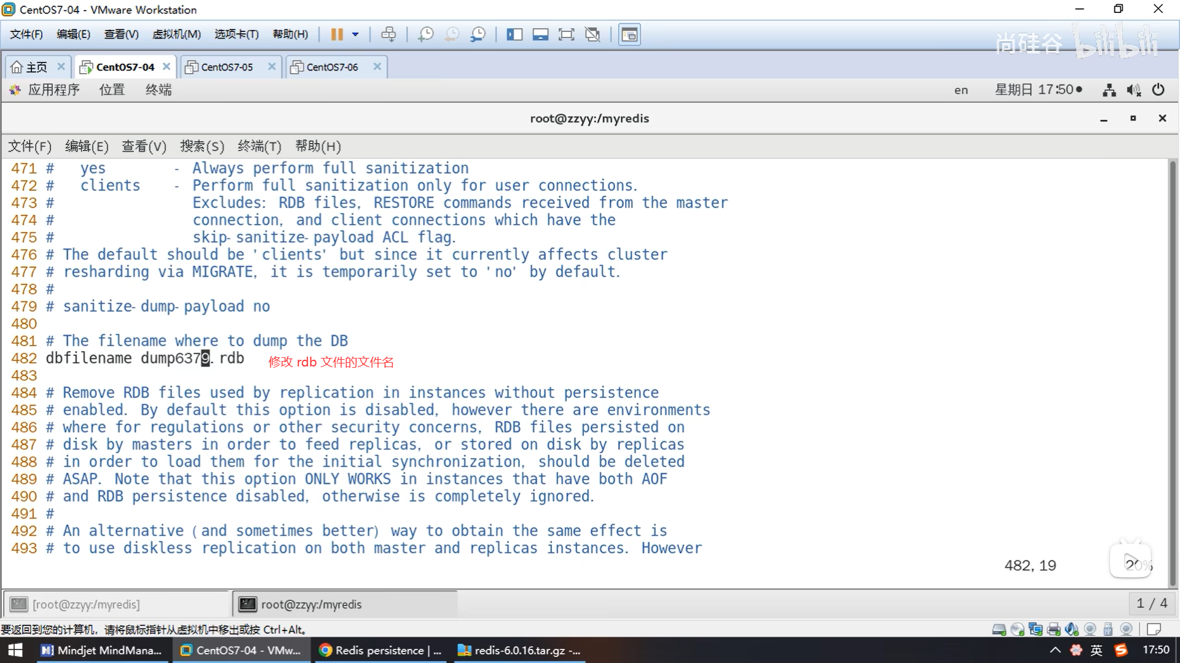The image size is (1180, 663).
Task: Open the terminal 搜索(S) menu
Action: 202,146
